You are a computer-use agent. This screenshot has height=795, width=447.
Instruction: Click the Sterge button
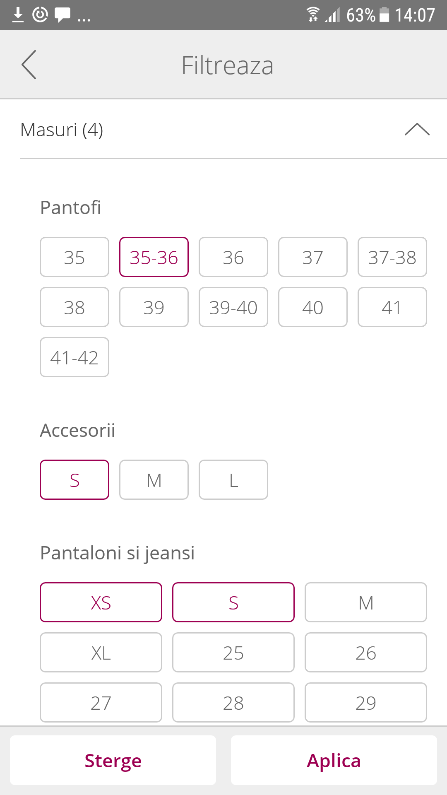pos(113,760)
